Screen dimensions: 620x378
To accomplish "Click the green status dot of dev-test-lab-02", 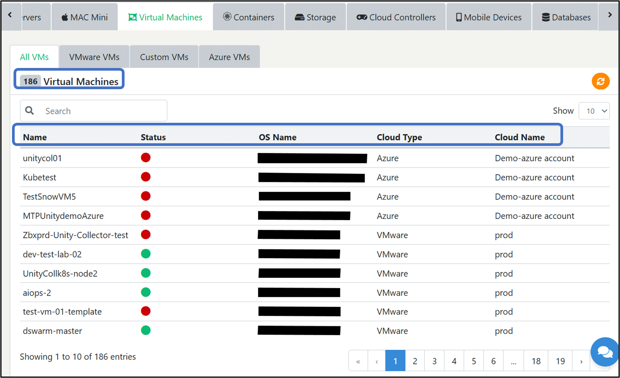I will pos(145,254).
